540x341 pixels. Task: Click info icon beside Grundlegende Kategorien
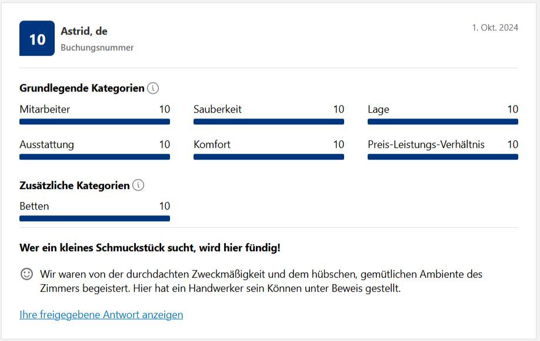(153, 88)
